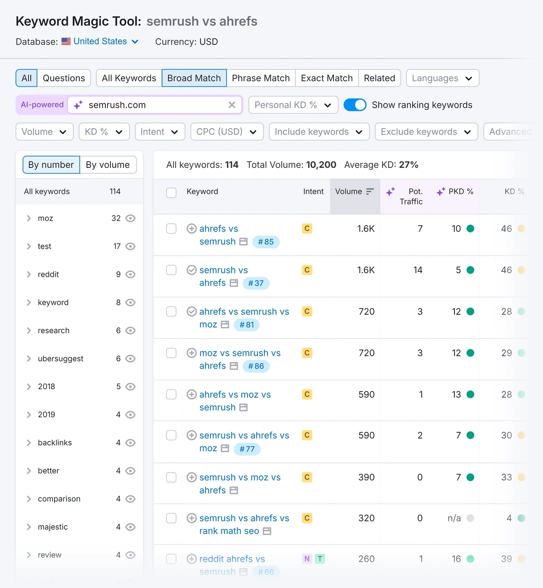Viewport: 543px width, 588px height.
Task: Click the gray PKD dot for n/a row
Action: tap(470, 518)
